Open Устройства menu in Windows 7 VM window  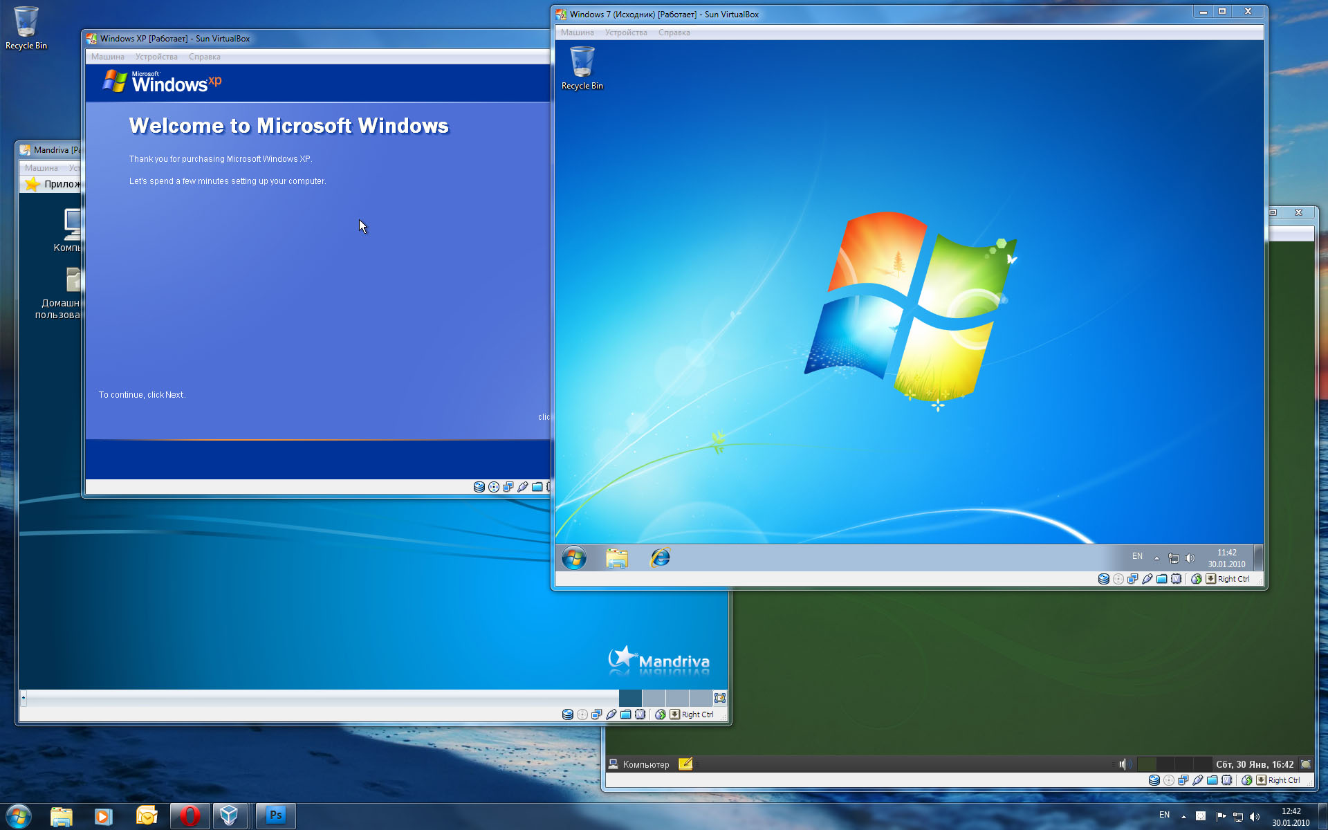tap(626, 33)
